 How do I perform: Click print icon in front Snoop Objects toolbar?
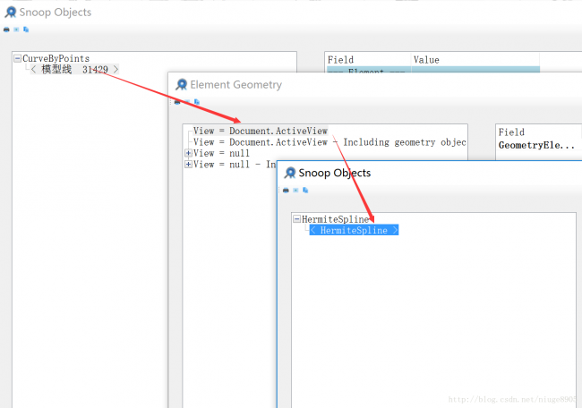point(286,190)
